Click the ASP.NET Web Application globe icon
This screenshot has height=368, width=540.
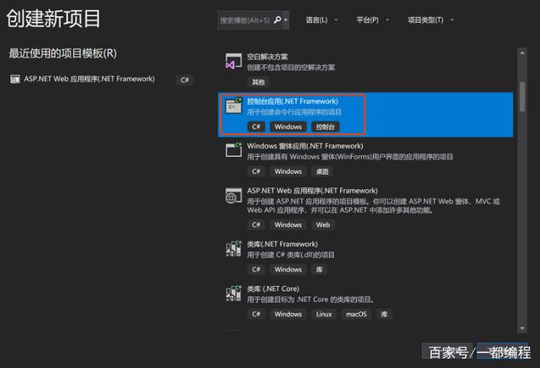pos(234,196)
